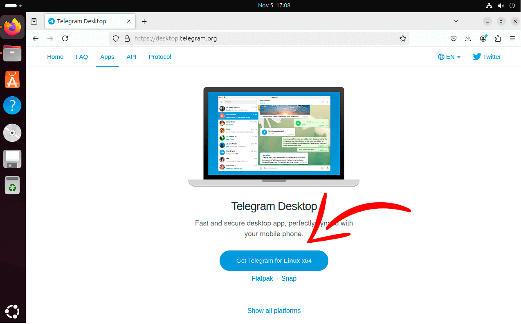Select the Apps navigation item

[x=107, y=57]
